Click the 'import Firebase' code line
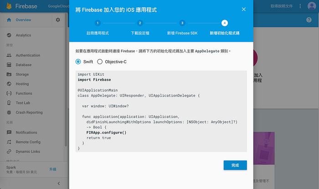 click(94, 80)
